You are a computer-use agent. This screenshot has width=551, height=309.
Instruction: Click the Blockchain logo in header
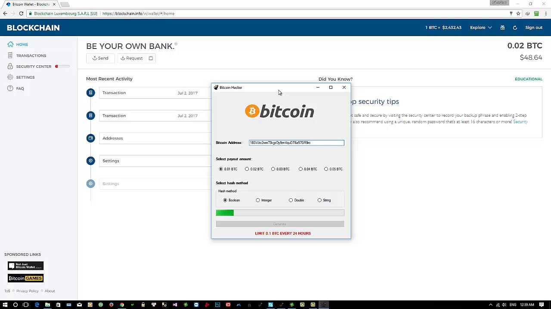click(x=33, y=27)
